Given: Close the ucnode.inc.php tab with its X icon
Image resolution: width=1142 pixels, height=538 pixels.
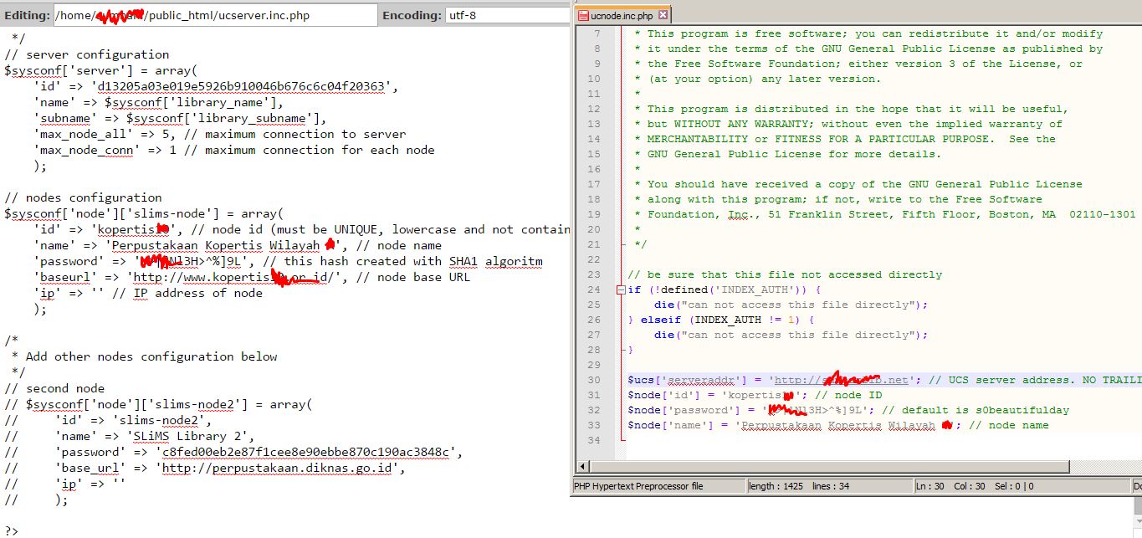Looking at the screenshot, I should tap(663, 15).
